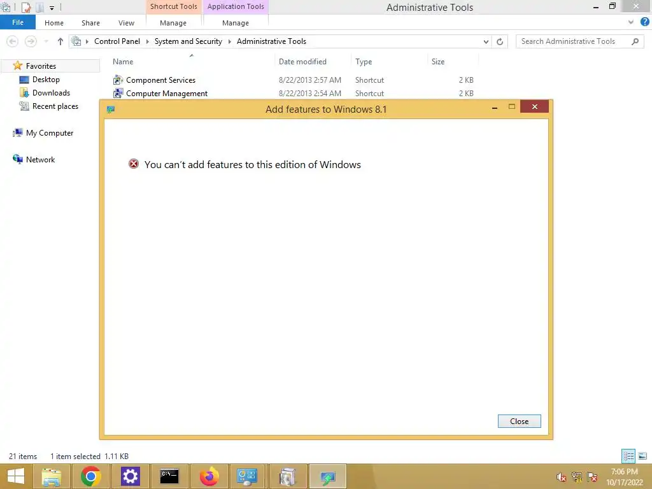Open the Windows Start button
The height and width of the screenshot is (489, 652).
(x=16, y=476)
